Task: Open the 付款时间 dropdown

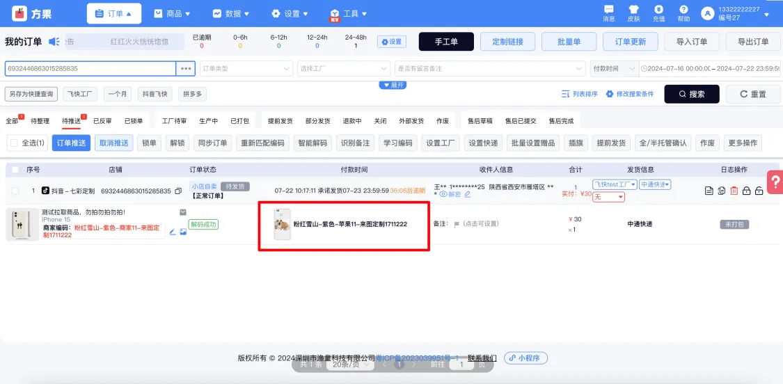Action: coord(614,68)
